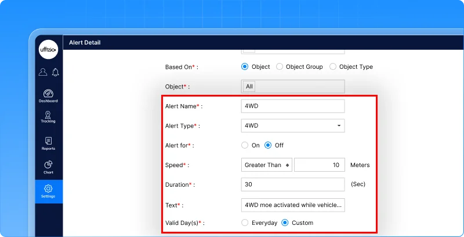Screen dimensions: 464x237
Task: Open the Alert Type dropdown
Action: (293, 125)
